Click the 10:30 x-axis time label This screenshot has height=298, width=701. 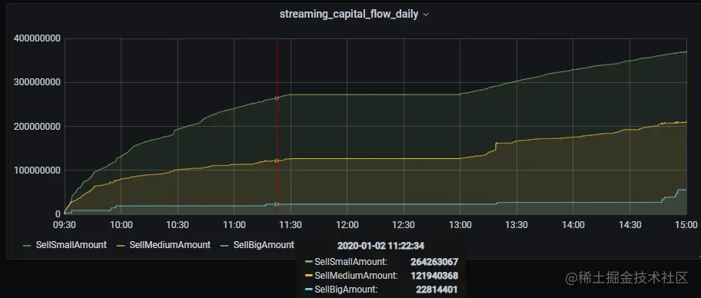tap(178, 225)
